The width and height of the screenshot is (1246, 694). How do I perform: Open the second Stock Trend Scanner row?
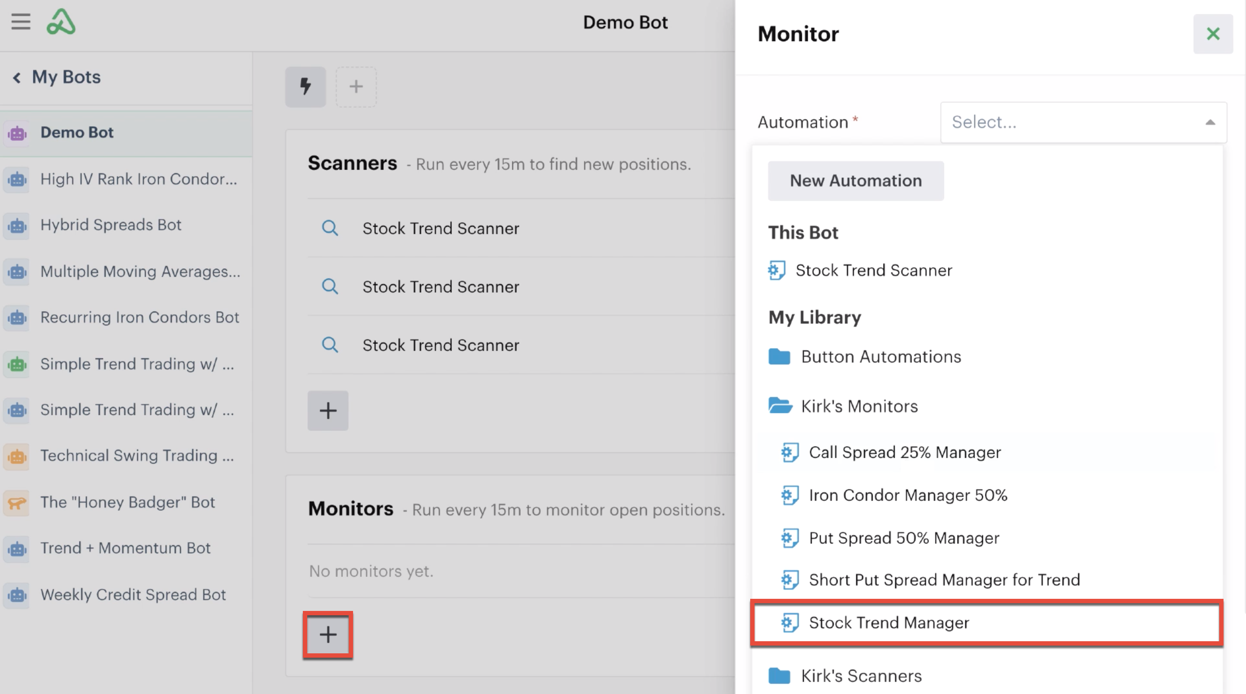[x=521, y=287]
